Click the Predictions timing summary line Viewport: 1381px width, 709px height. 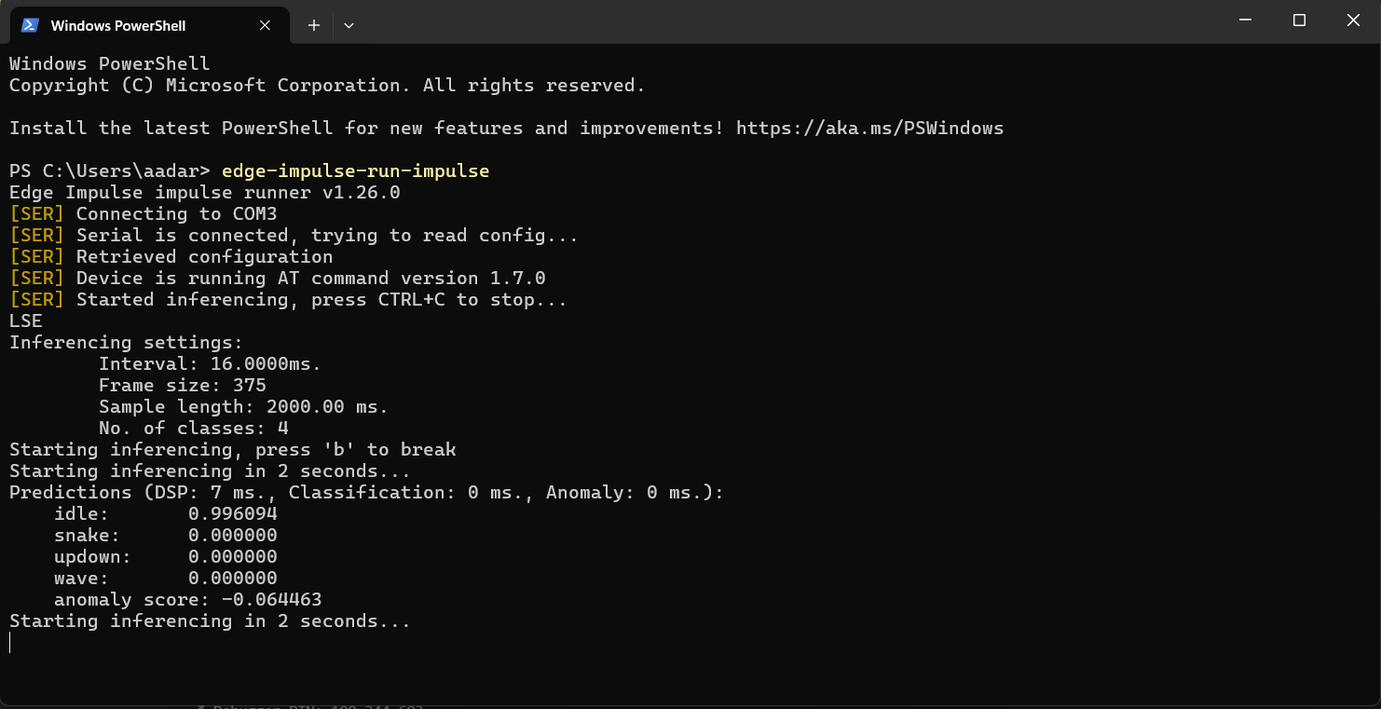pyautogui.click(x=366, y=492)
